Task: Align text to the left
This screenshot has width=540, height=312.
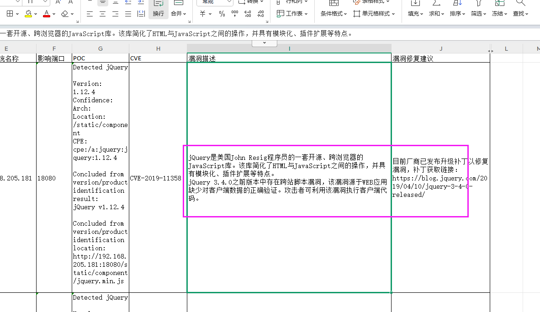Action: [90, 14]
